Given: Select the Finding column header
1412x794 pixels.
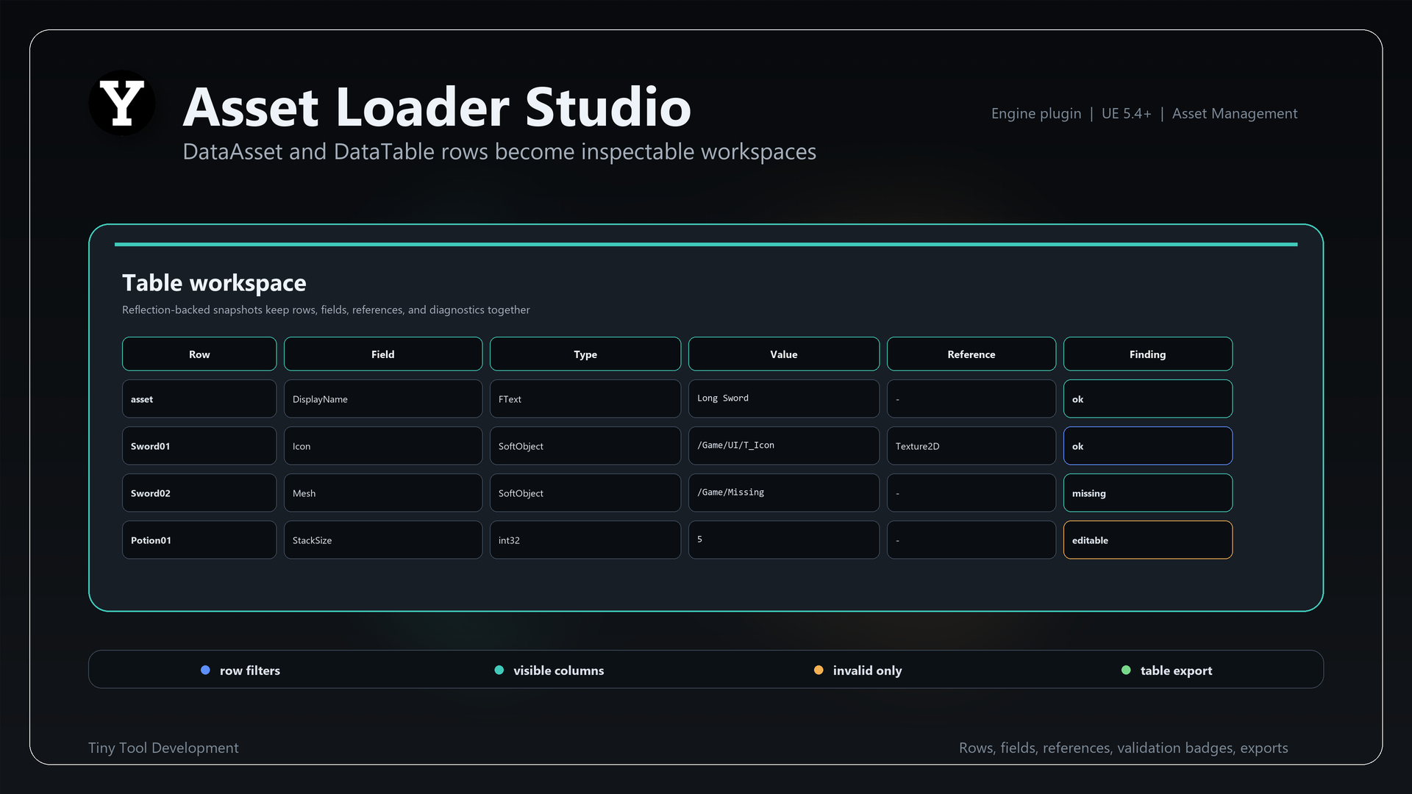Looking at the screenshot, I should (x=1148, y=354).
